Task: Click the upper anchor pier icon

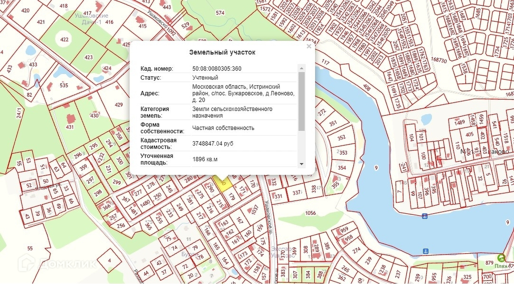Action: [x=425, y=216]
